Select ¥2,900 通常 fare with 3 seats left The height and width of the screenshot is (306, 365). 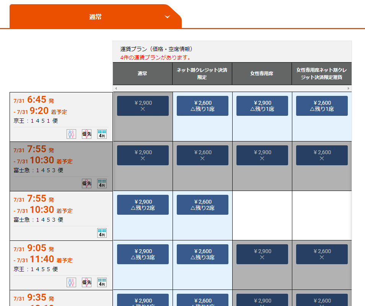[143, 254]
